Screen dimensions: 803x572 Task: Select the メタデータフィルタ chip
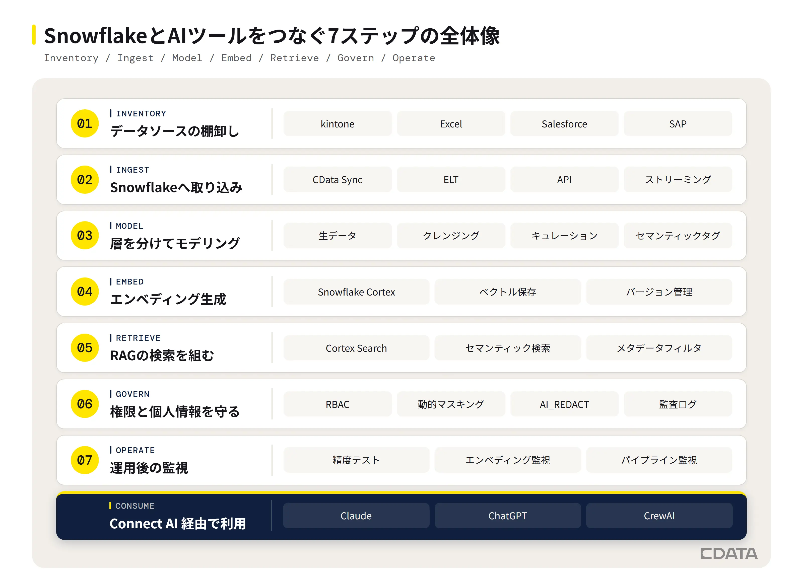coord(659,348)
